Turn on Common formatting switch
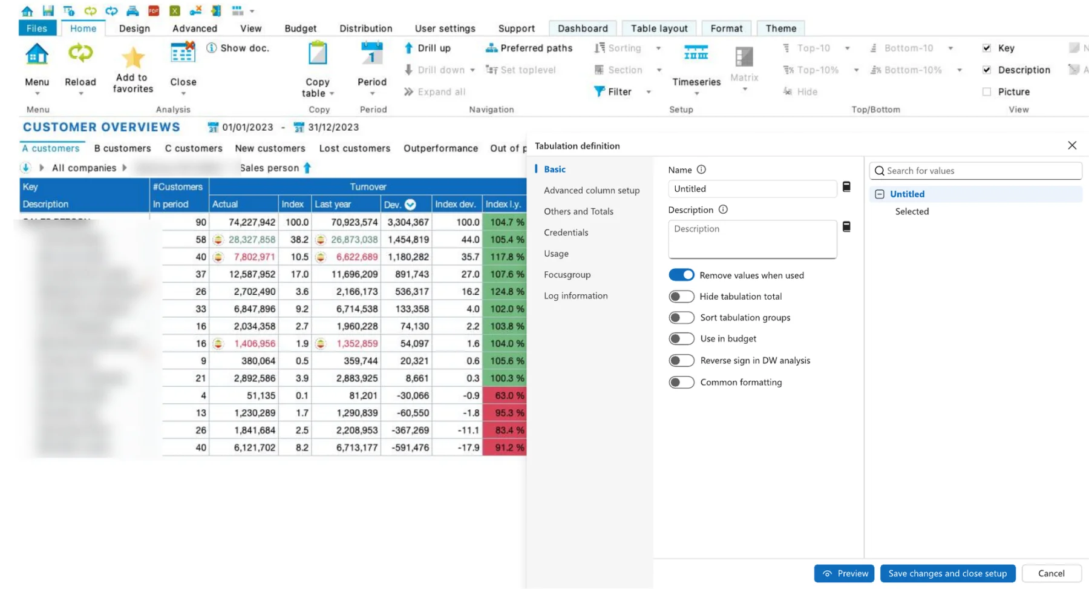Screen dimensions: 1089x589 (681, 382)
